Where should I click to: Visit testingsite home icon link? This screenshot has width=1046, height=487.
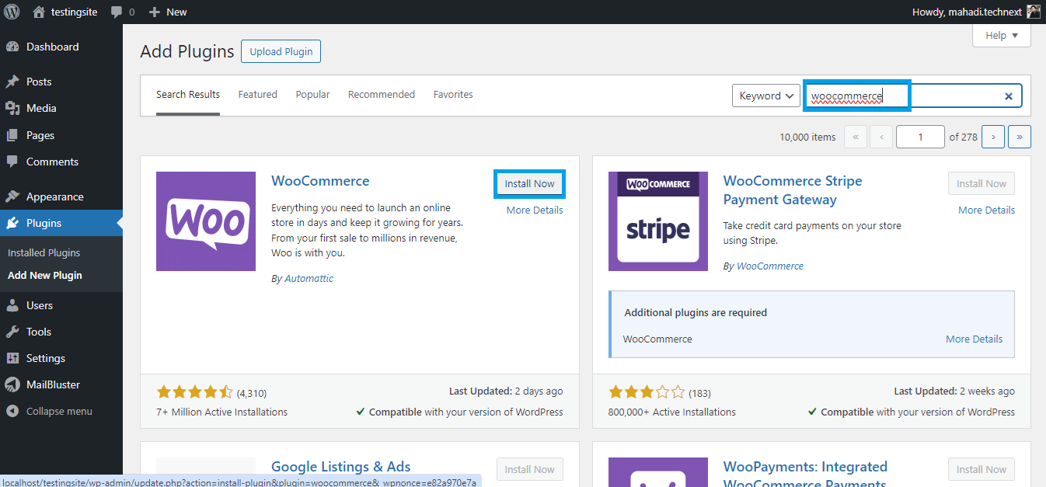(38, 12)
